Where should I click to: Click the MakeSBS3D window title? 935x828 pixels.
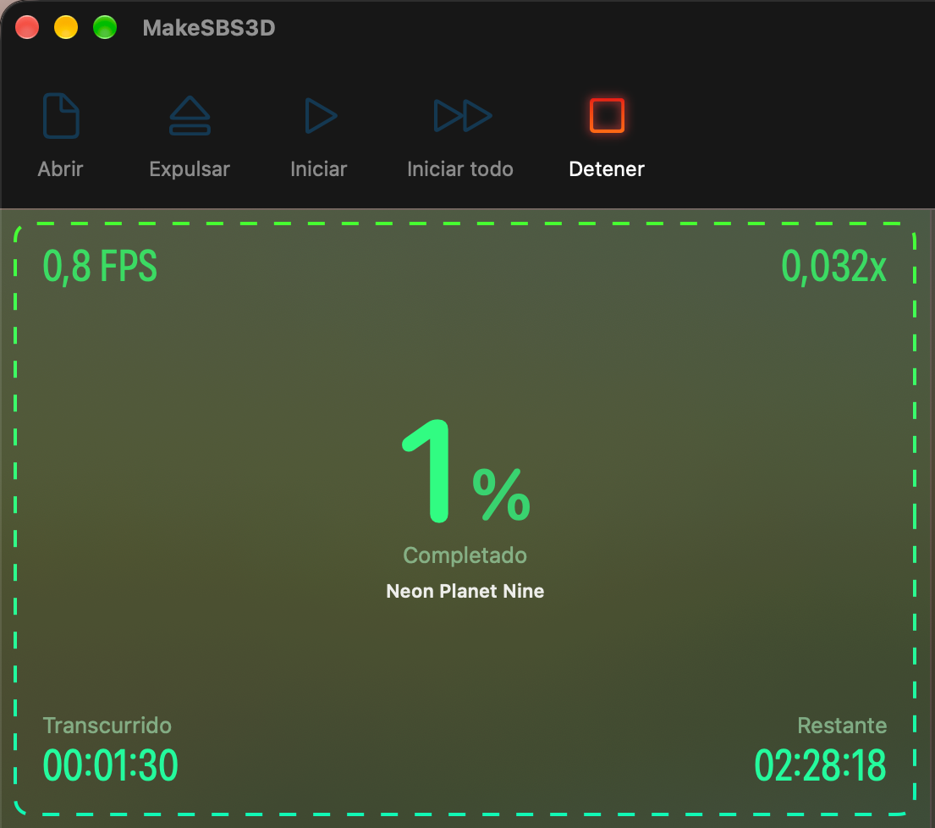pyautogui.click(x=209, y=28)
